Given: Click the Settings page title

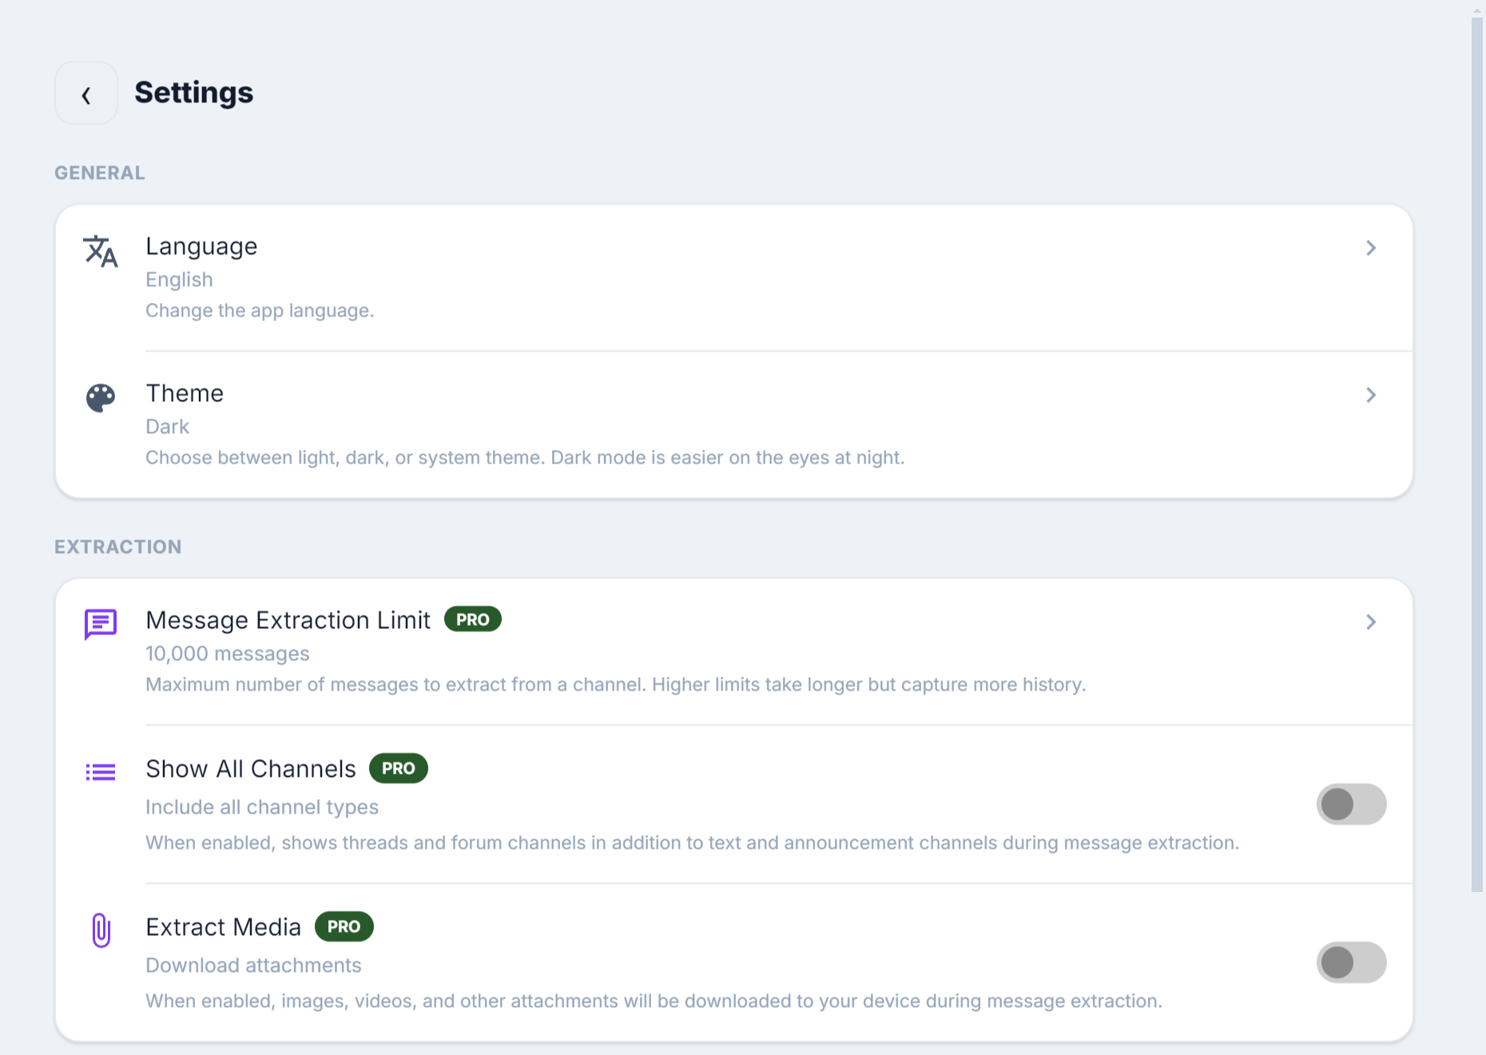Looking at the screenshot, I should click(x=194, y=93).
